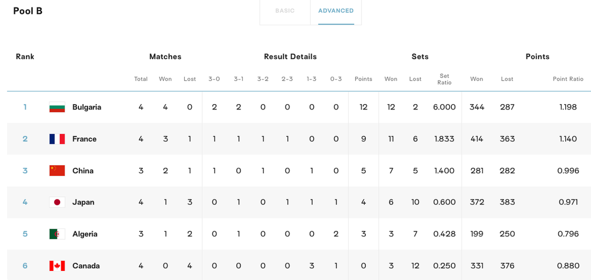Click the 3-0 result column header
591x280 pixels.
tap(214, 79)
